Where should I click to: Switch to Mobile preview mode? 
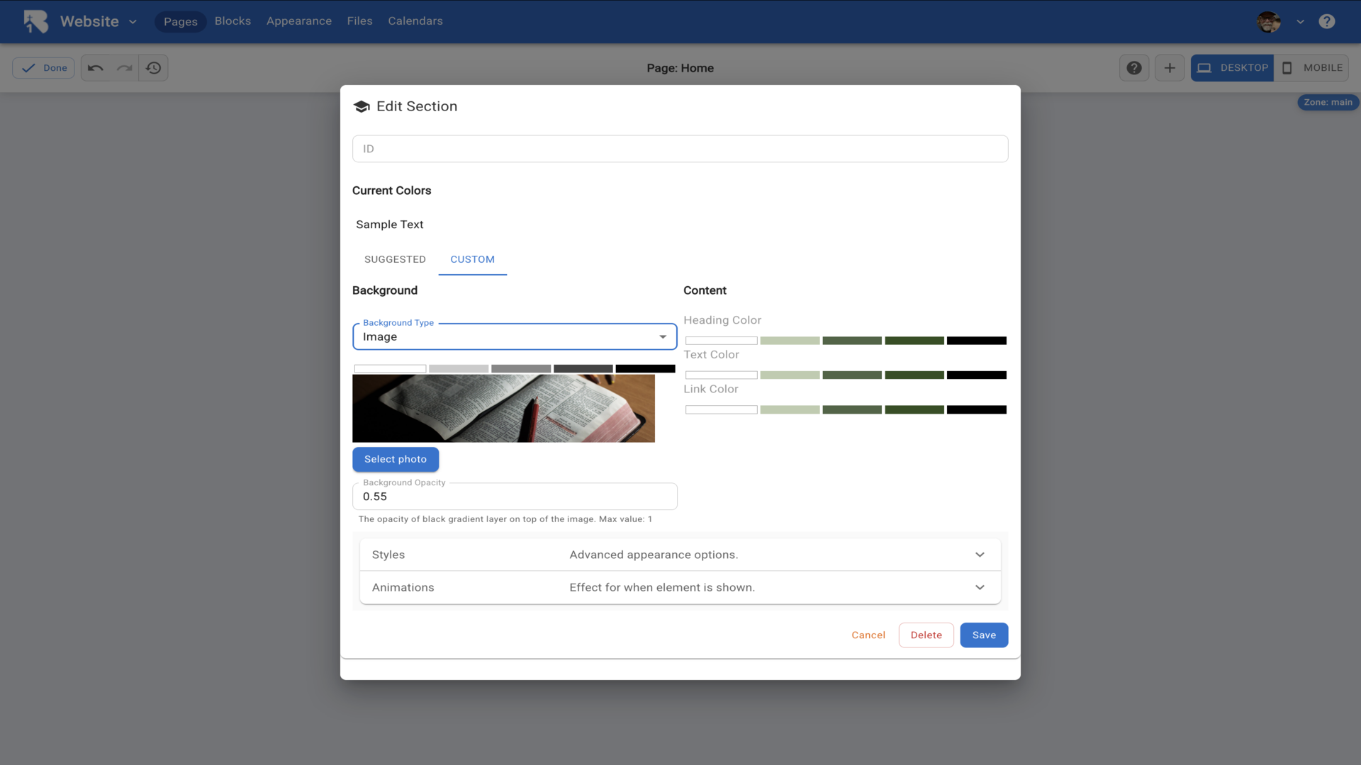pos(1311,68)
